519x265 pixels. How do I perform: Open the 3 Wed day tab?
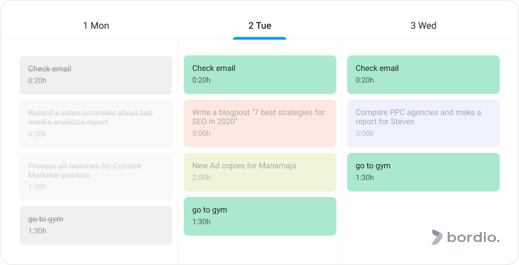coord(424,25)
